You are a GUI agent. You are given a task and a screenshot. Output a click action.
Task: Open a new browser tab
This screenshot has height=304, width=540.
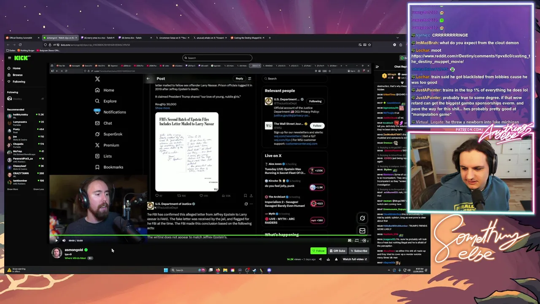(270, 38)
